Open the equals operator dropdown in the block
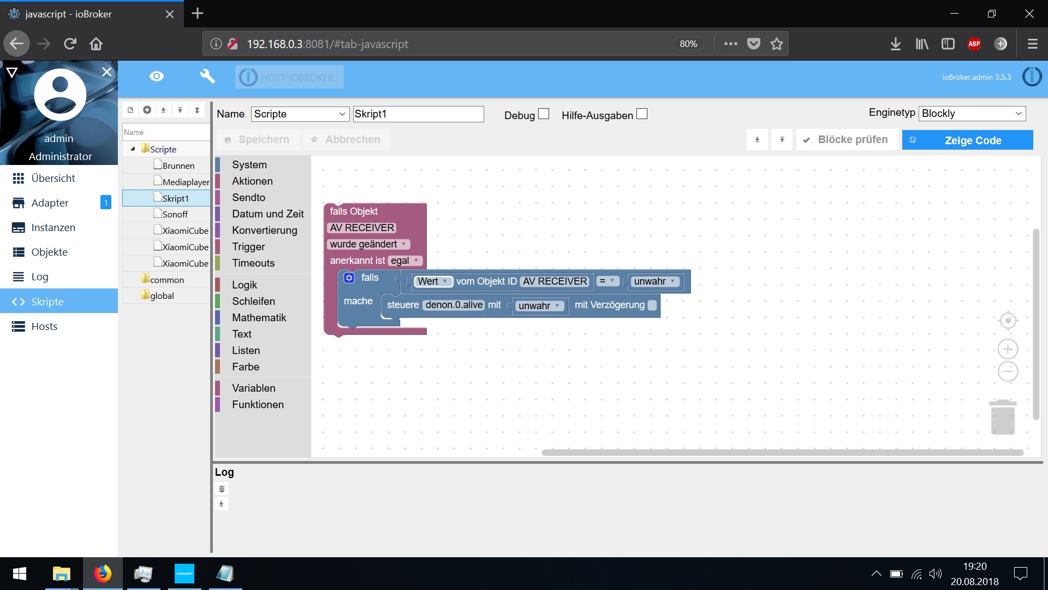Image resolution: width=1048 pixels, height=590 pixels. (608, 281)
